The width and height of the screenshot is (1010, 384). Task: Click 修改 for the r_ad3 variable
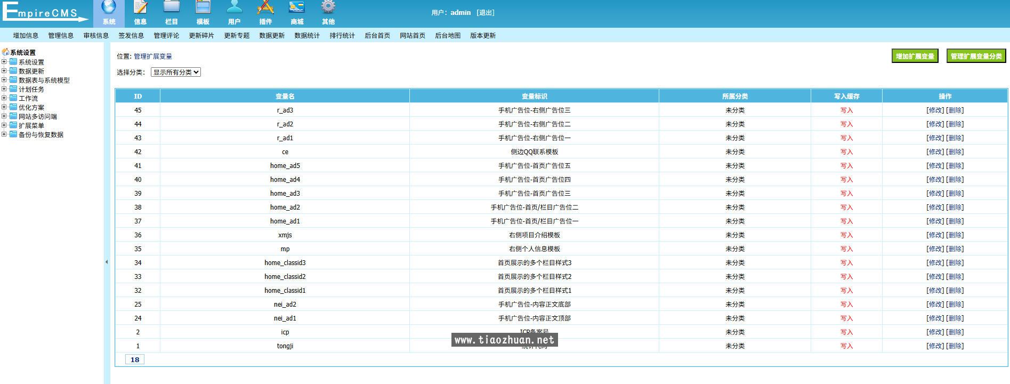click(x=935, y=110)
